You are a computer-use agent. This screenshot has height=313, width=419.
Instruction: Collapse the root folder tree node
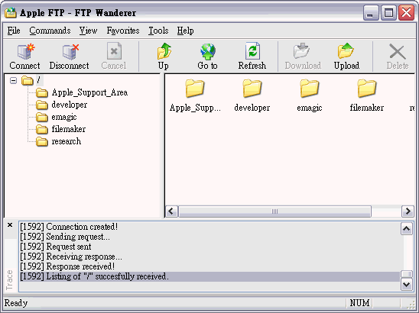[13, 80]
